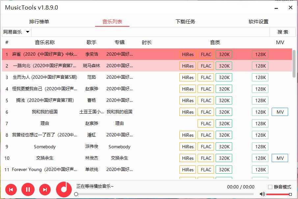Download 麻雀 in HiRes quality
Viewport: 298px width, 199px height.
click(x=187, y=54)
